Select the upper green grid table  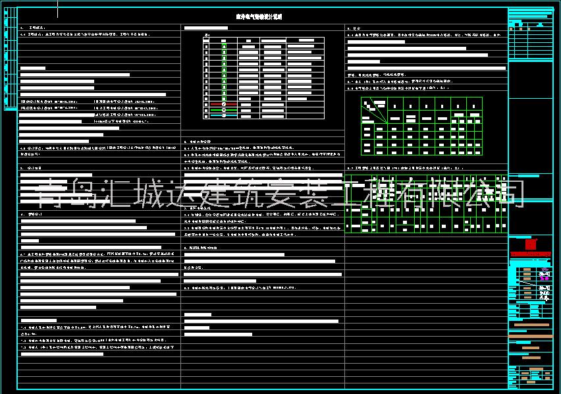(x=421, y=125)
